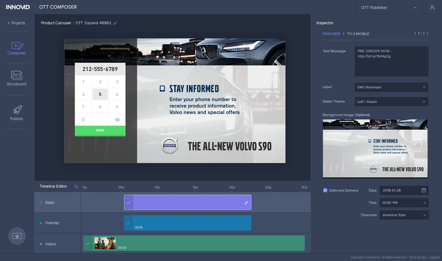Image resolution: width=442 pixels, height=261 pixels.
Task: Toggle the Video track checkmark
Action: (x=88, y=243)
